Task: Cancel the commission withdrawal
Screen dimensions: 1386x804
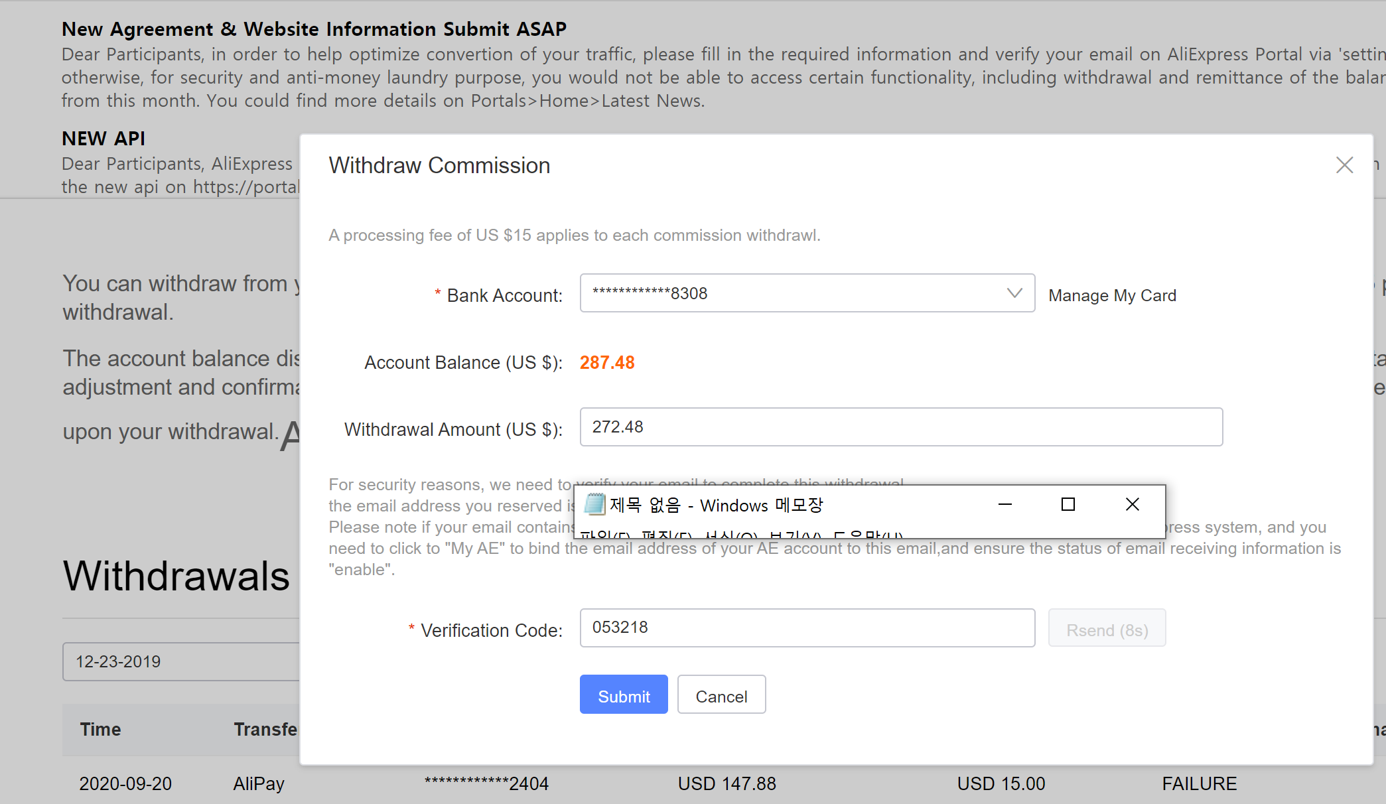Action: pyautogui.click(x=721, y=695)
